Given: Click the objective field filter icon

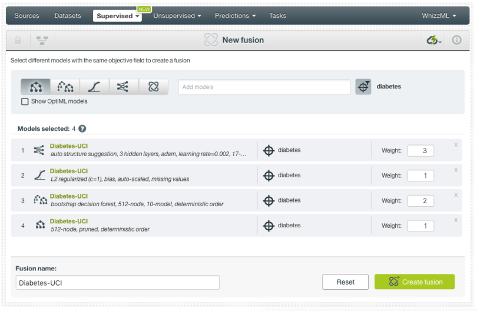Looking at the screenshot, I should coord(363,87).
